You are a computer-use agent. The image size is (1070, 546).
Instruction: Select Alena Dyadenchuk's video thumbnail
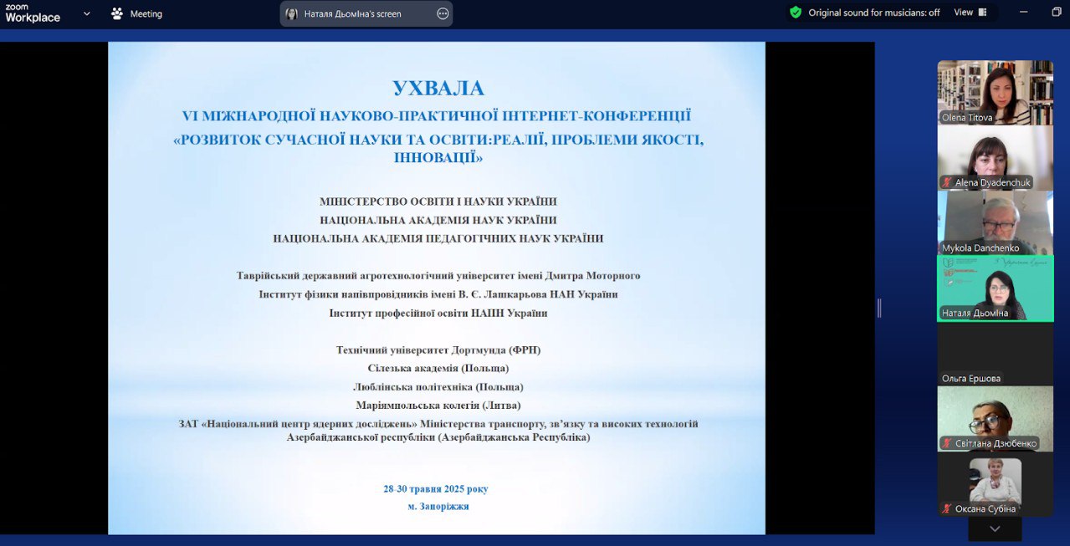click(995, 157)
